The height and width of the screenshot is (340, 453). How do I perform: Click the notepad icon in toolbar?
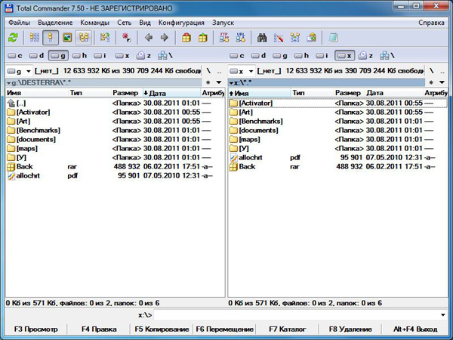pyautogui.click(x=333, y=38)
